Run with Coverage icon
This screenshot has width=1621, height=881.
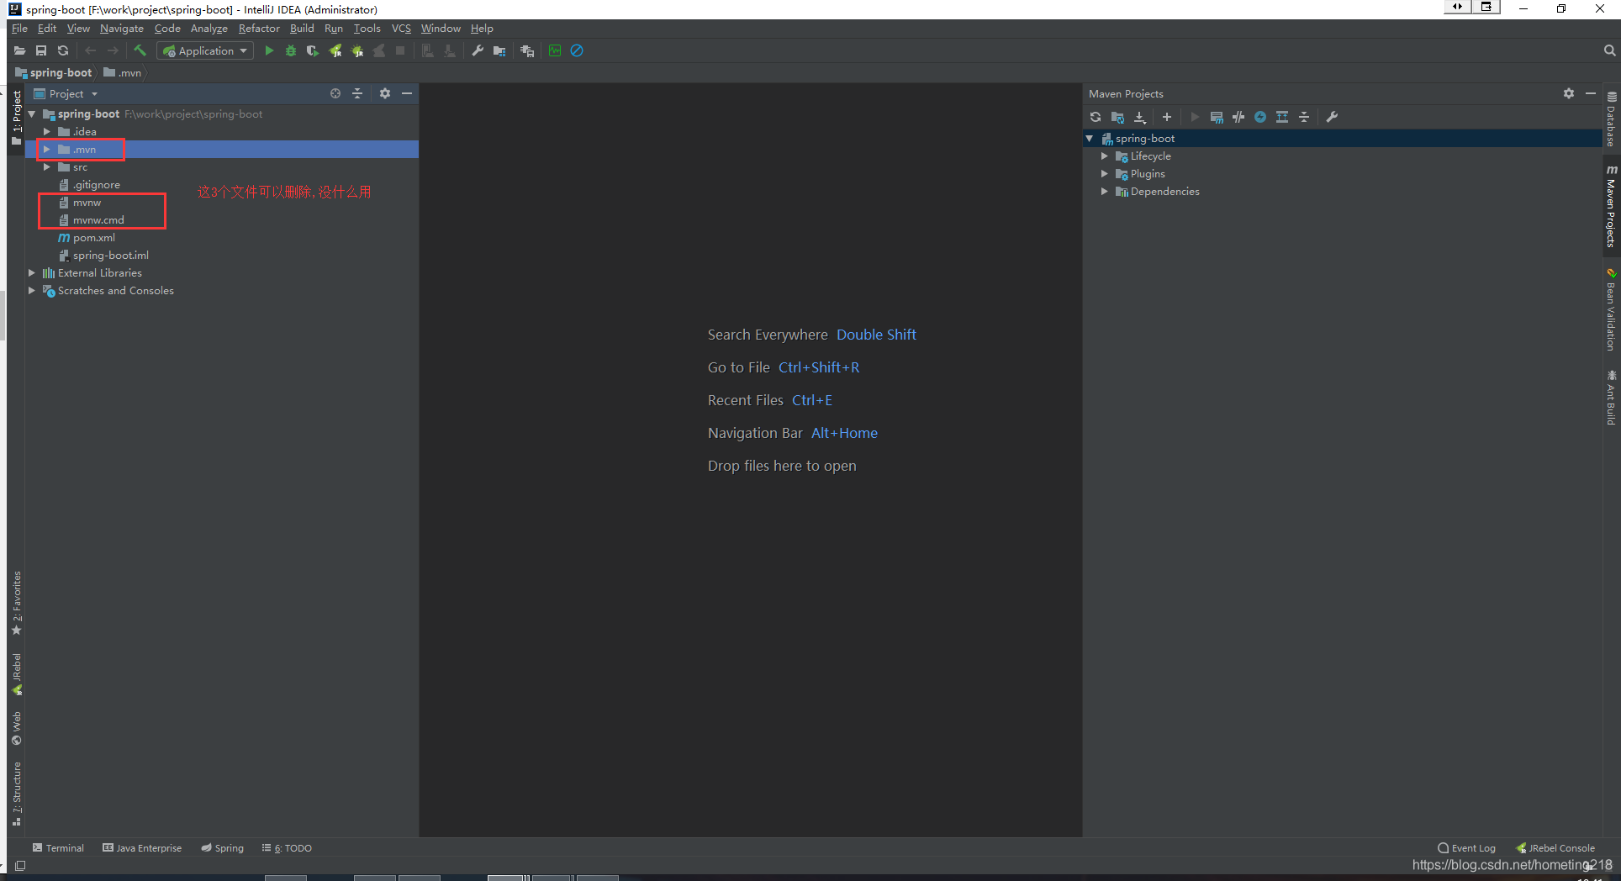[x=312, y=51]
